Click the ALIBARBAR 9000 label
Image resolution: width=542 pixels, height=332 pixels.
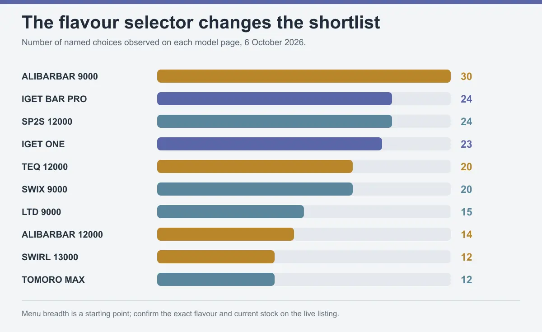click(60, 76)
